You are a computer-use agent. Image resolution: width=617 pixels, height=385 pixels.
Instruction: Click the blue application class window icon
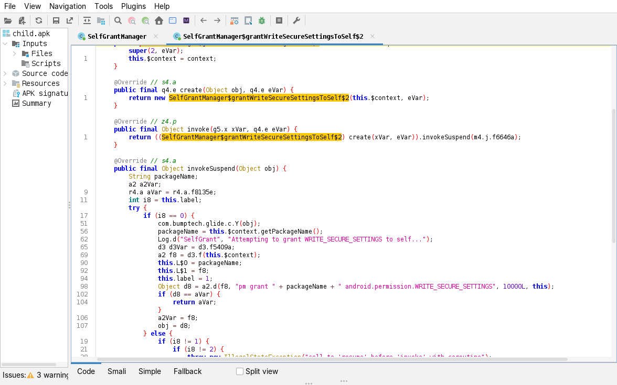172,21
